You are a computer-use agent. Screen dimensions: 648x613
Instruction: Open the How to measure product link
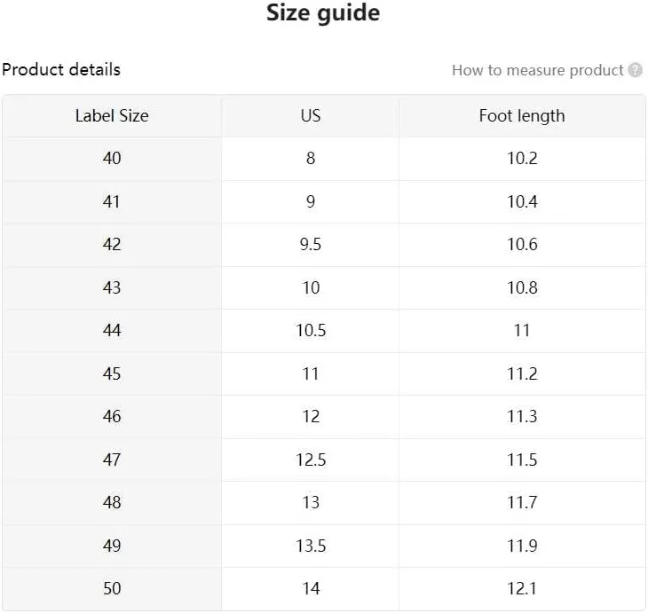[x=537, y=70]
